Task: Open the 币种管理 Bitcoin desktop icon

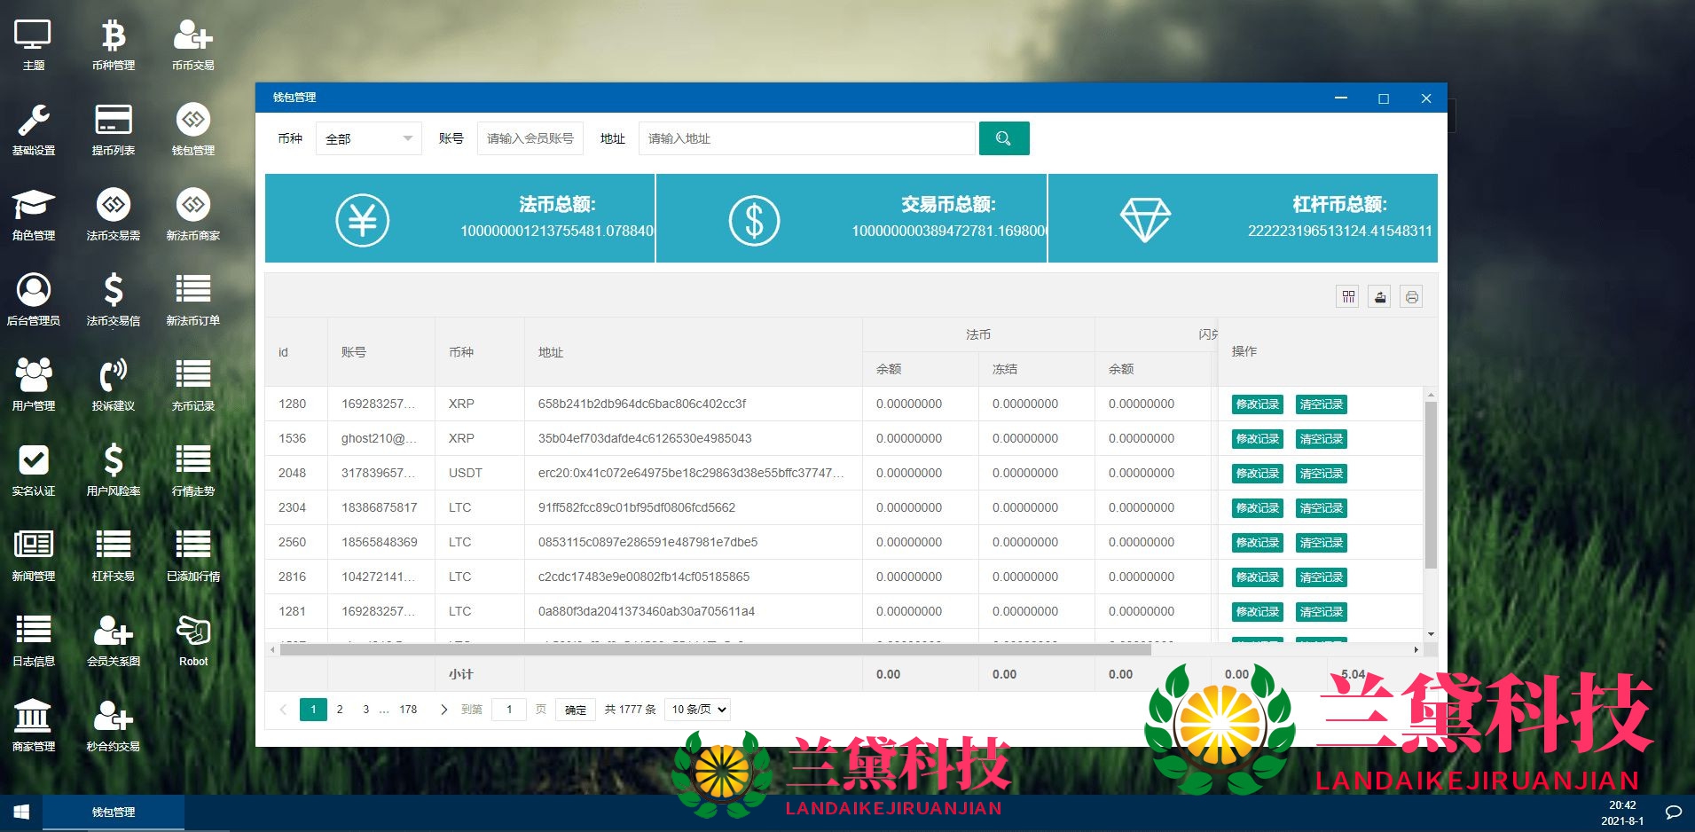Action: pyautogui.click(x=114, y=43)
